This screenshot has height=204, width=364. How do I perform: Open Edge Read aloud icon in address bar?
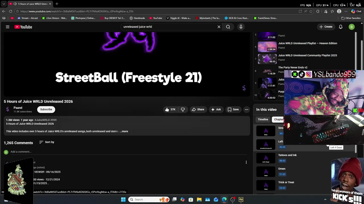[306, 11]
